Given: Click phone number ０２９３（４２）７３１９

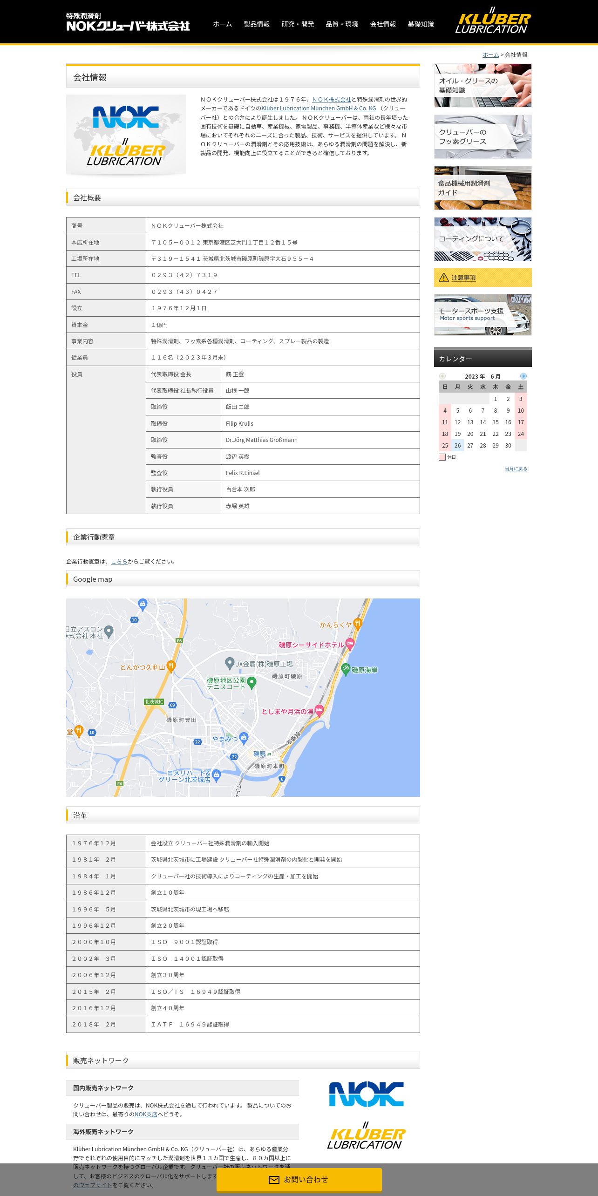Looking at the screenshot, I should (184, 275).
